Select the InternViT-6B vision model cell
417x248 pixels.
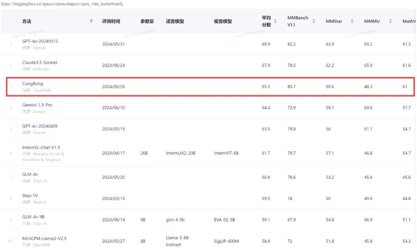(x=226, y=153)
